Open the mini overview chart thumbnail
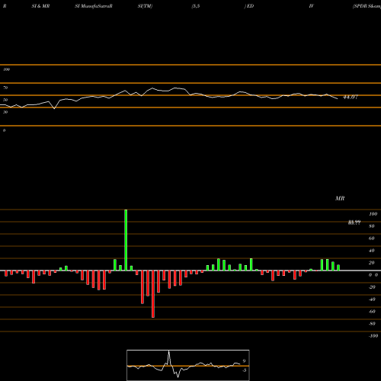Viewport: 381px width, 381px height. (x=188, y=365)
